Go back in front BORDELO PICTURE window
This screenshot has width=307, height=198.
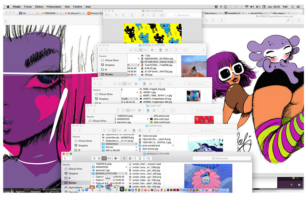tap(65, 158)
